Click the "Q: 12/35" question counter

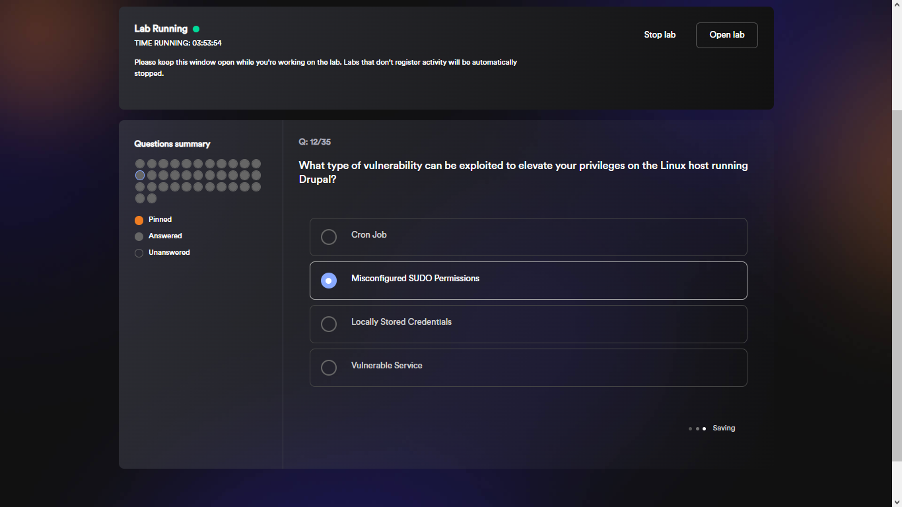pyautogui.click(x=314, y=142)
